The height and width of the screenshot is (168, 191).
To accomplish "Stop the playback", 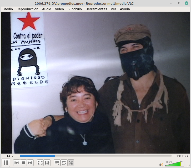I will click(23, 163).
